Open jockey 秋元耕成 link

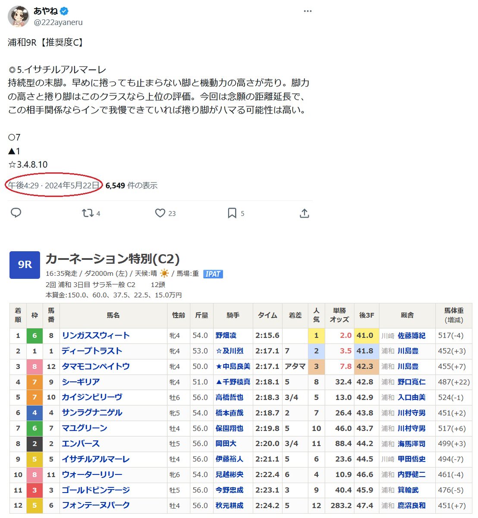click(x=230, y=505)
